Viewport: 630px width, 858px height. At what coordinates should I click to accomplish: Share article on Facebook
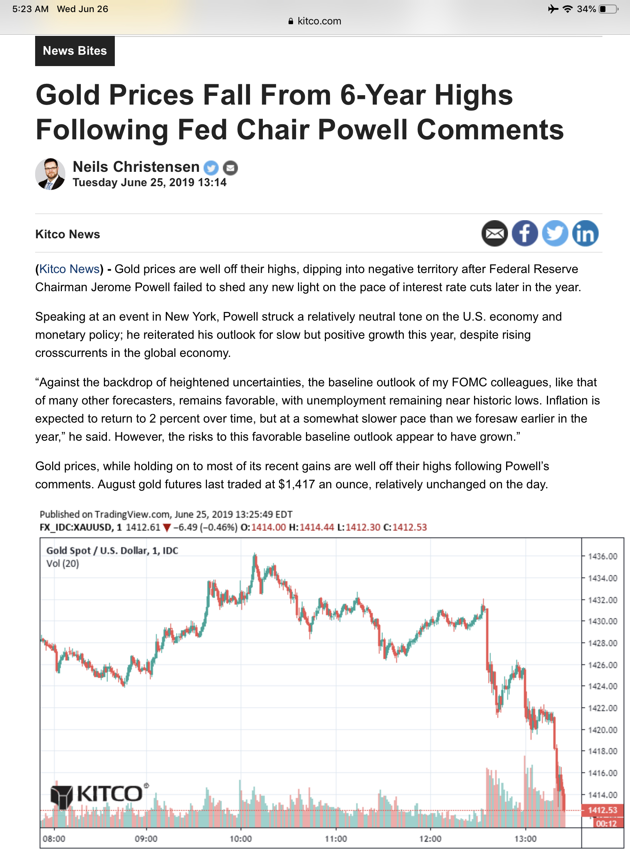click(524, 233)
